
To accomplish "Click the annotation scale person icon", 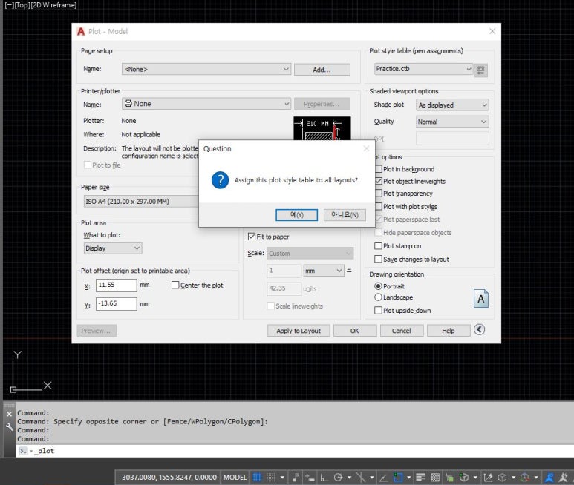I will [549, 477].
